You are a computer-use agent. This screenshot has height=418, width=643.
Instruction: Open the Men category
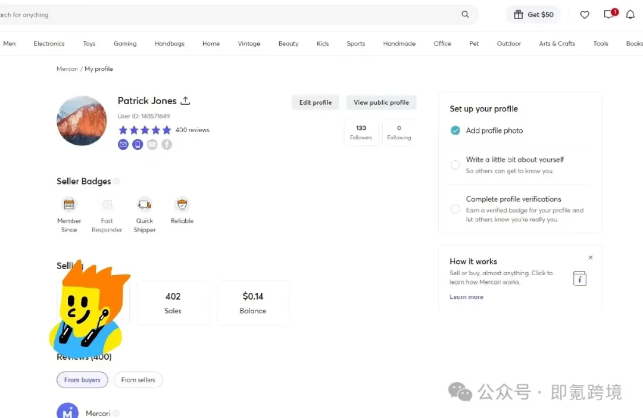coord(10,43)
